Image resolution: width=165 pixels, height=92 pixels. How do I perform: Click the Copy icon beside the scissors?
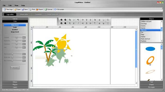[x=70, y=20]
